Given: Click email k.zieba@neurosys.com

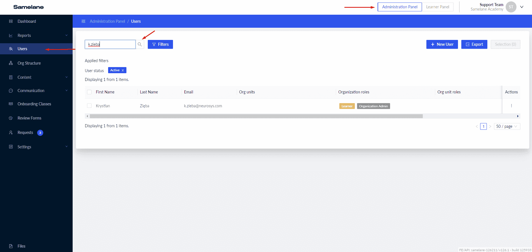Looking at the screenshot, I should pyautogui.click(x=203, y=106).
